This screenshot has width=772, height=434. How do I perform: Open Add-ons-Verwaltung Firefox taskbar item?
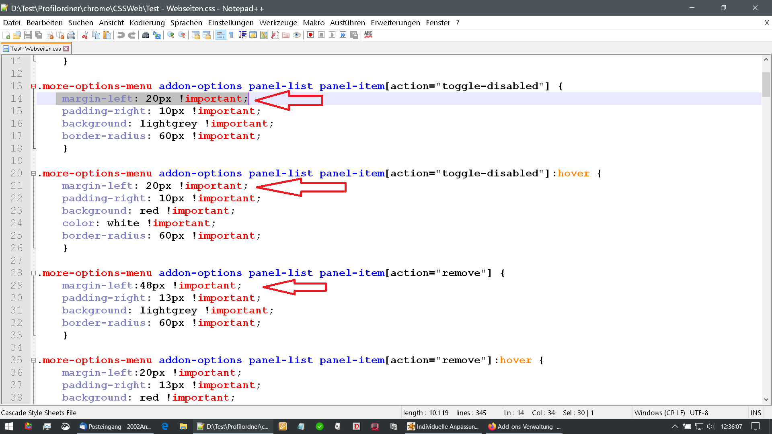[524, 426]
